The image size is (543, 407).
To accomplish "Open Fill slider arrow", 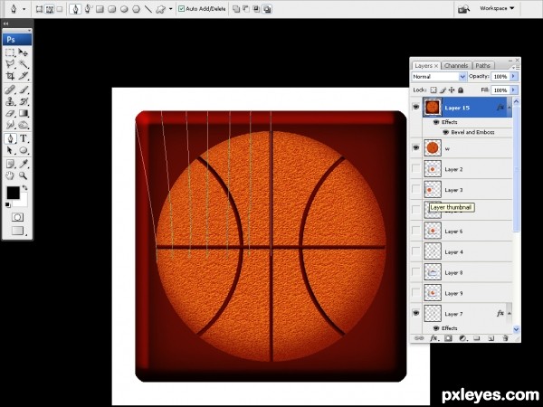I will click(x=513, y=90).
